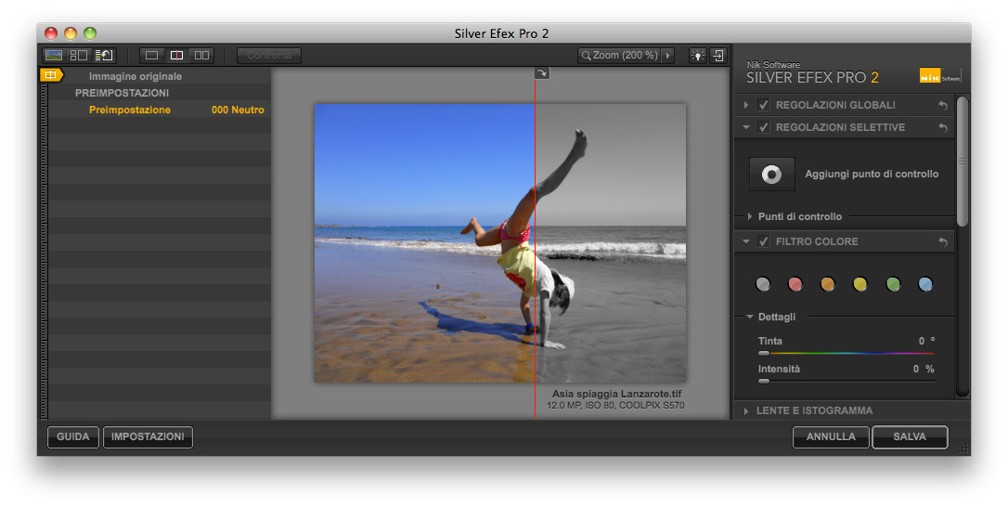Select the Immagine originale history entry

click(160, 76)
